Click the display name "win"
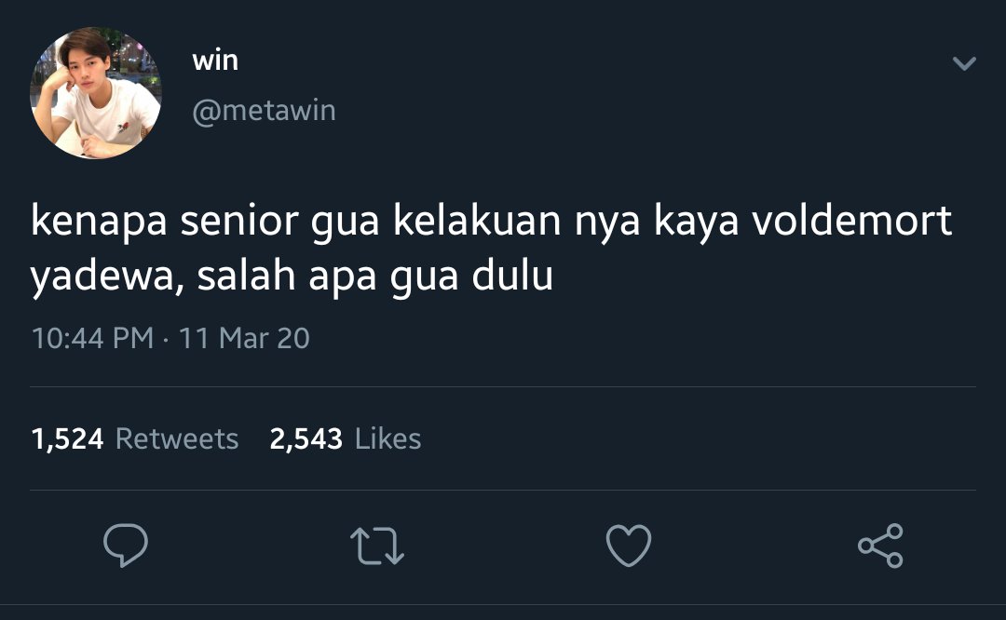Screen dimensions: 1006x620 215,61
